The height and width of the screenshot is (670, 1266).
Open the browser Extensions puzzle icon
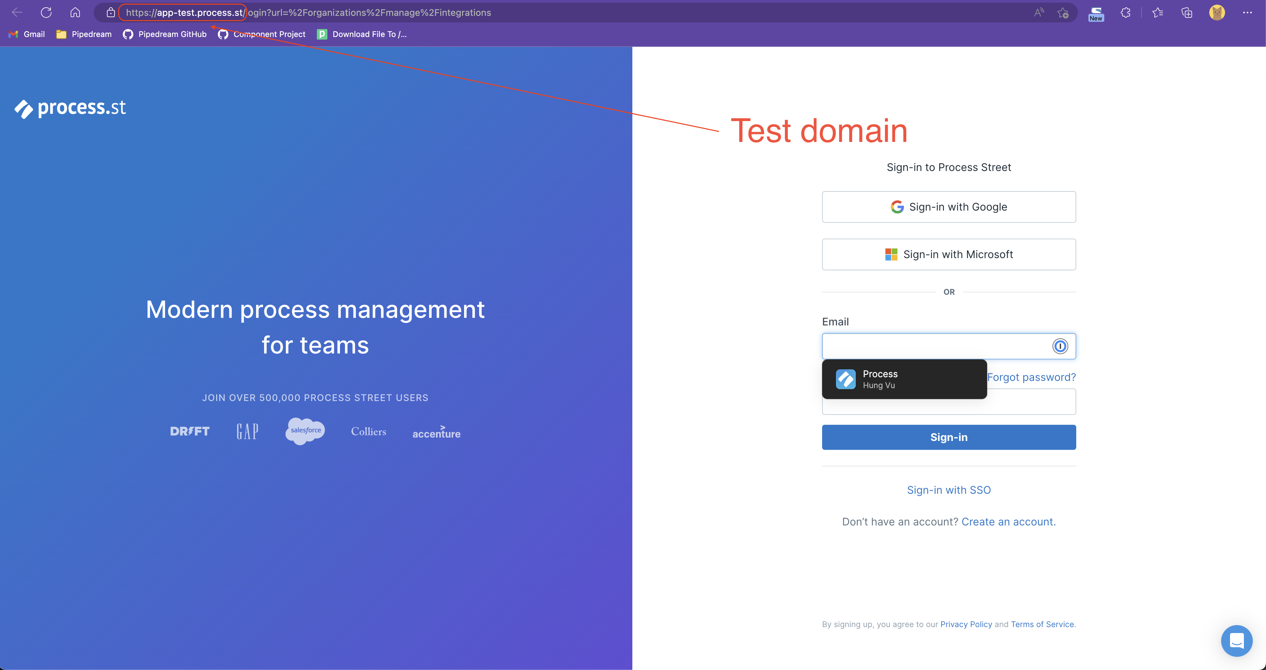(x=1125, y=12)
